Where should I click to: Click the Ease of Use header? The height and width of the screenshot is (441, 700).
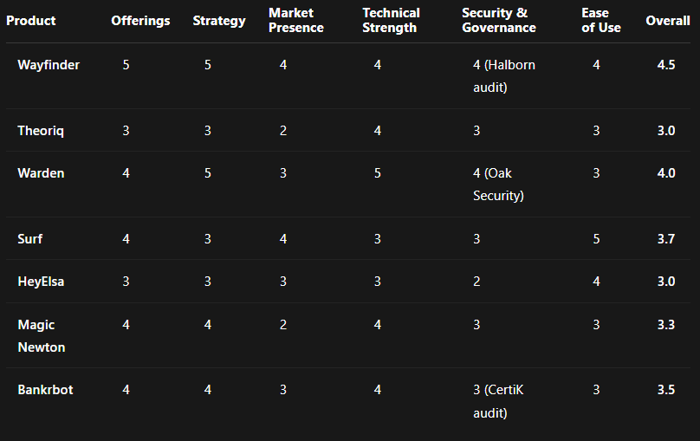[x=601, y=21]
